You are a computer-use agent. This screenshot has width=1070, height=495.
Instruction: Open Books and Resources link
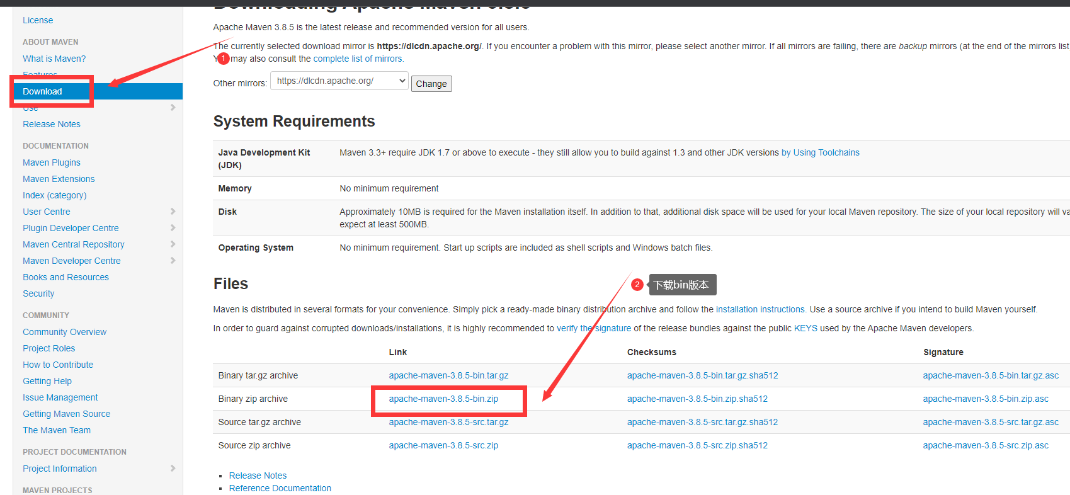point(65,277)
